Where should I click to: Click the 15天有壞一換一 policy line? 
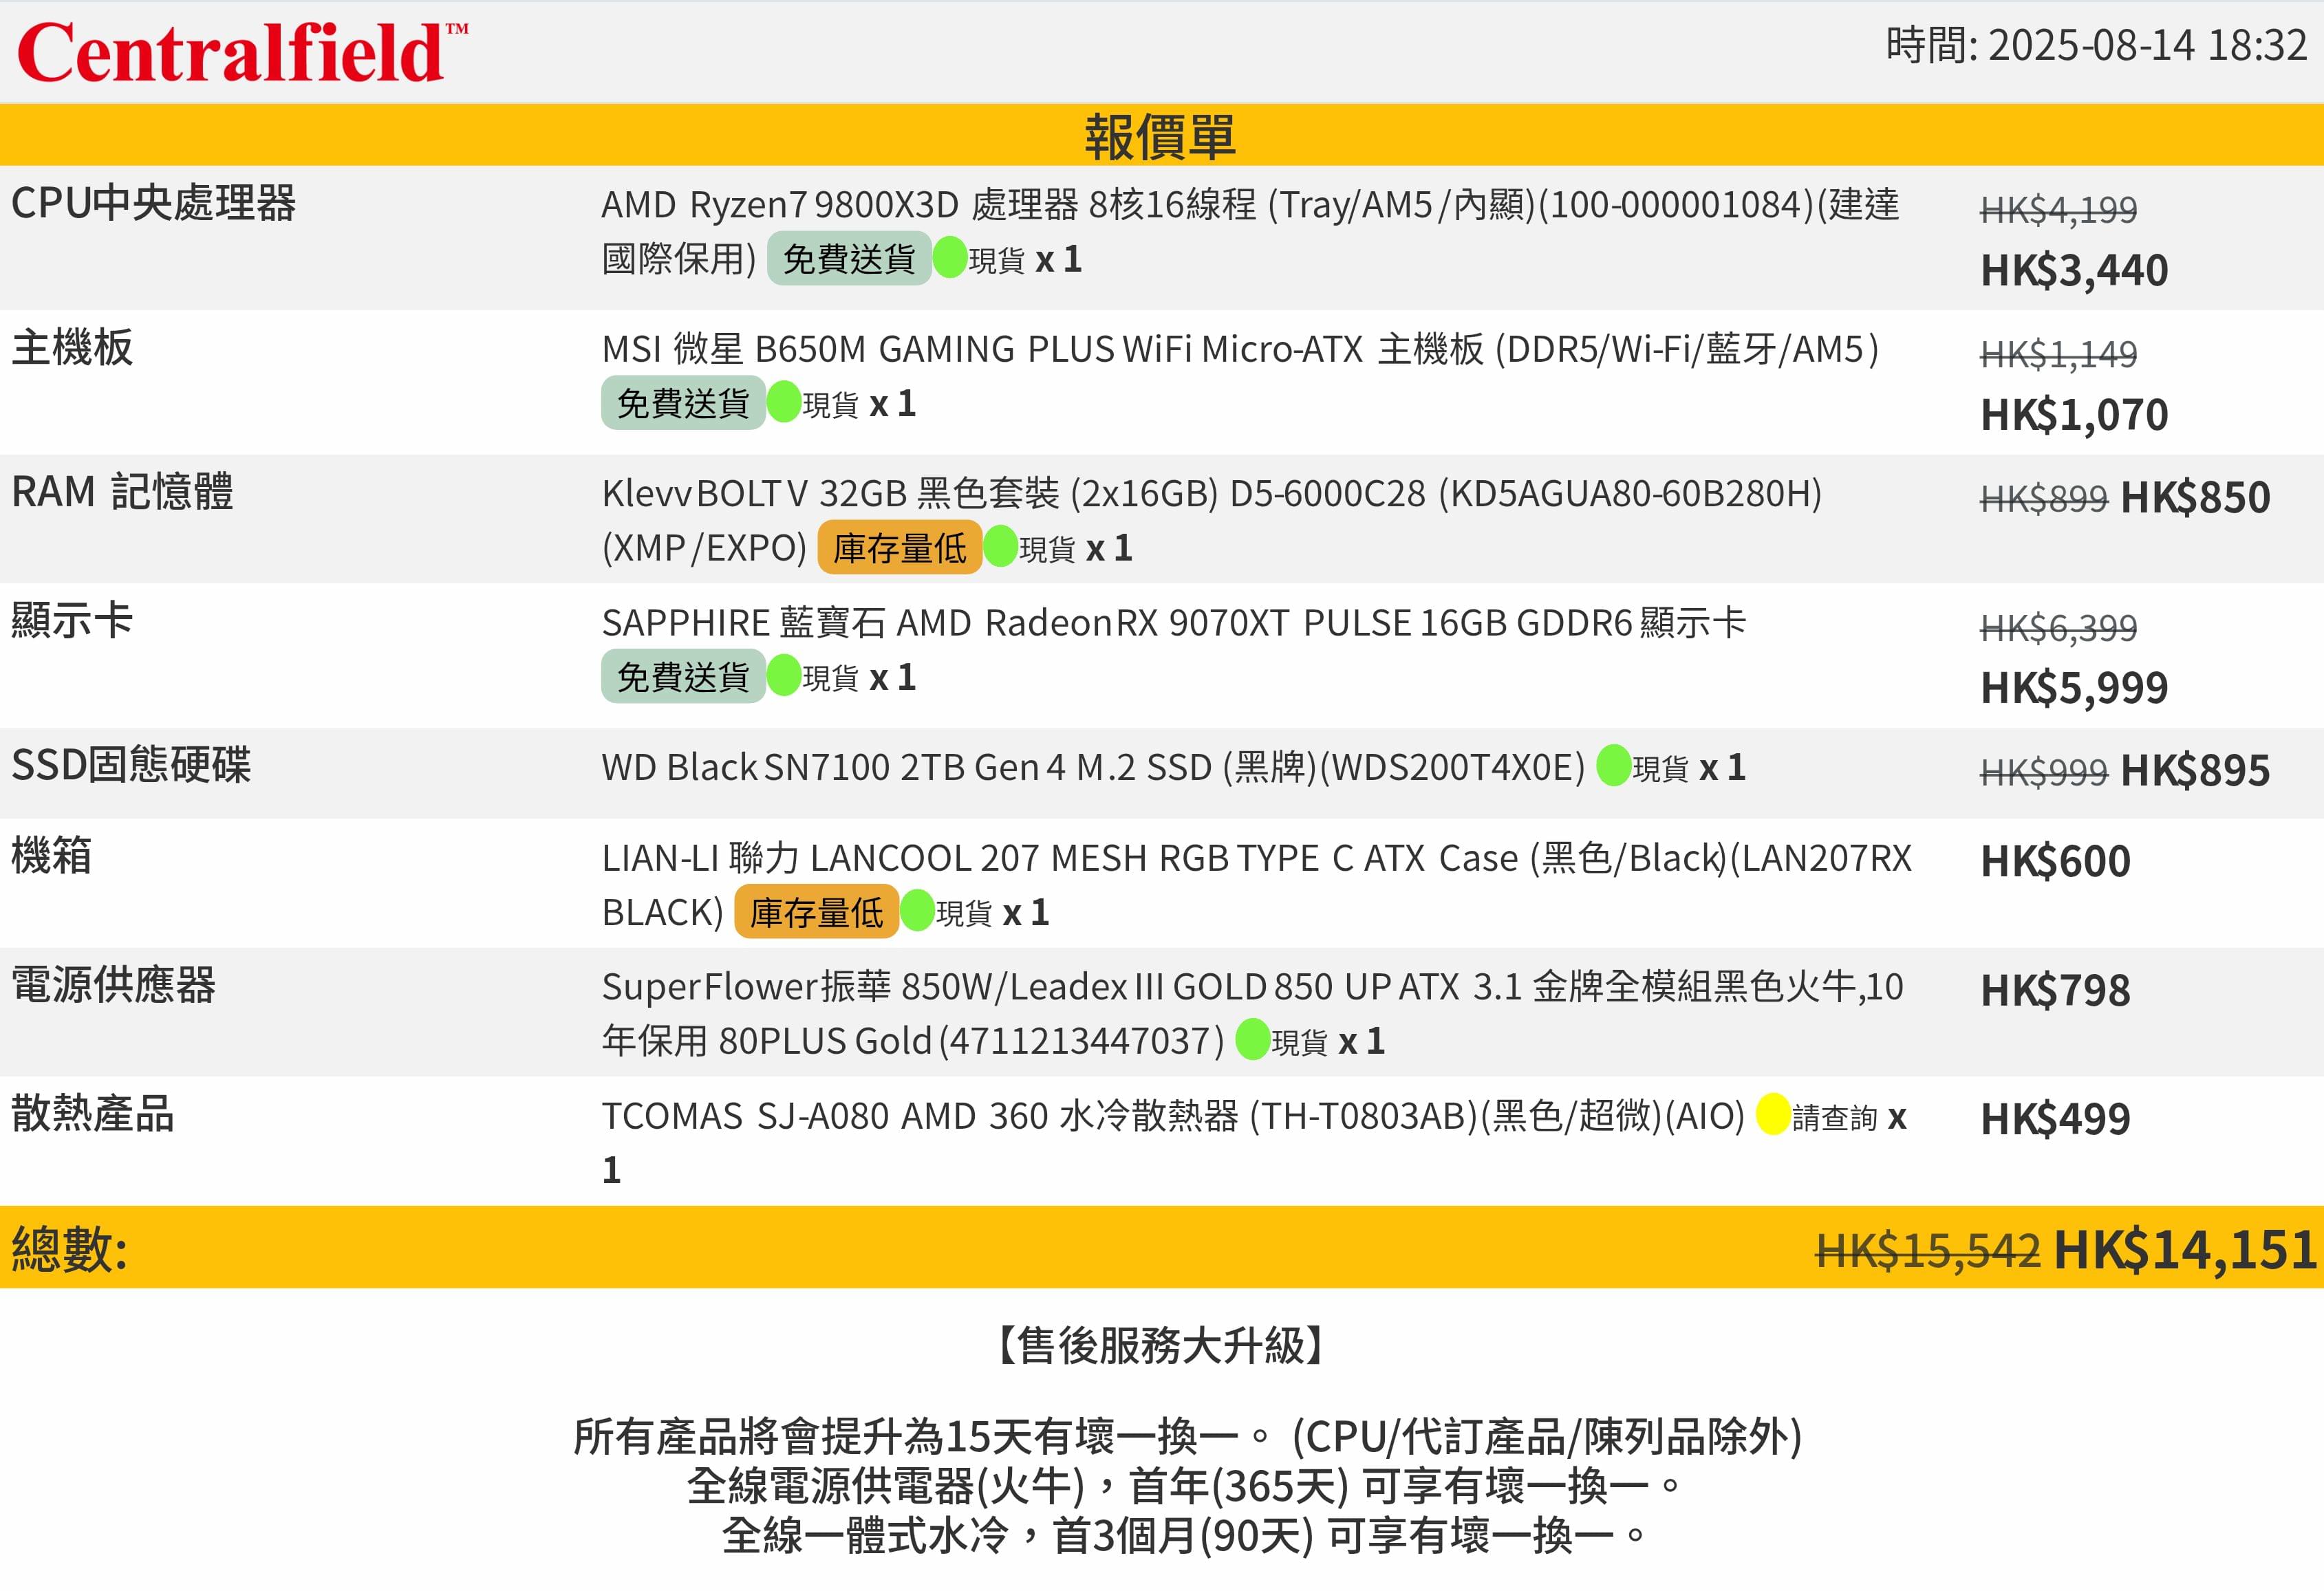coord(1187,1437)
